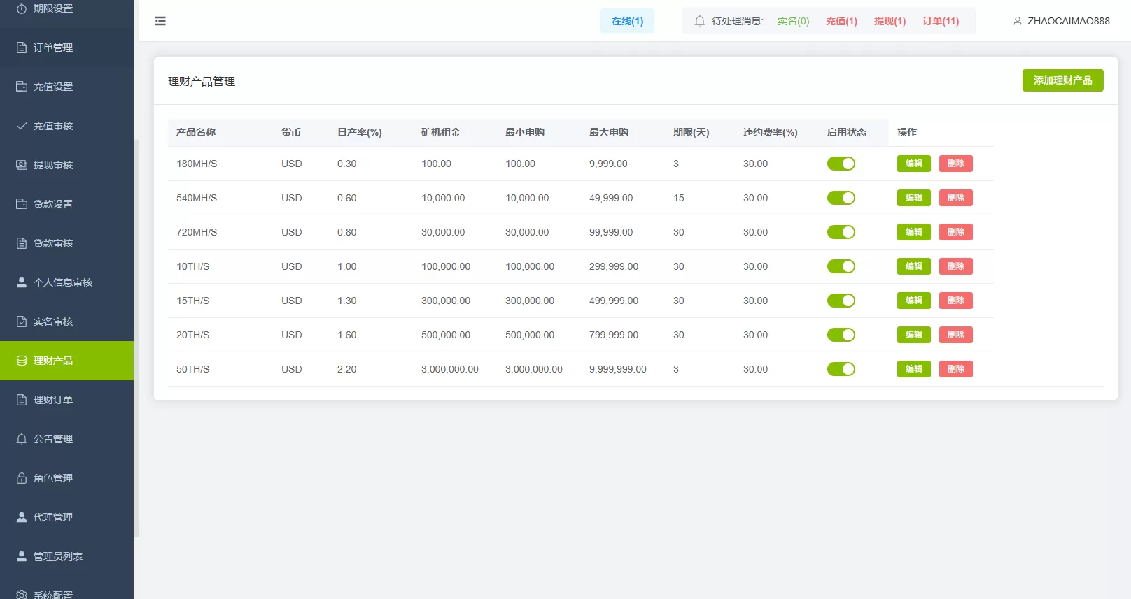Viewport: 1131px width, 599px height.
Task: Switch off the 50TH/S product toggle
Action: tap(841, 369)
